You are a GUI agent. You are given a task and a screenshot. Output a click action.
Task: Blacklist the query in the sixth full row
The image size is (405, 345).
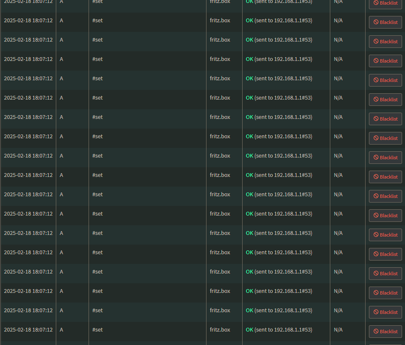coord(385,119)
